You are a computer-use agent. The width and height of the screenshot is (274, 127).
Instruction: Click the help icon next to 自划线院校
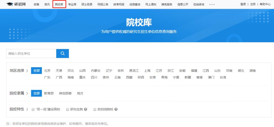point(116,109)
